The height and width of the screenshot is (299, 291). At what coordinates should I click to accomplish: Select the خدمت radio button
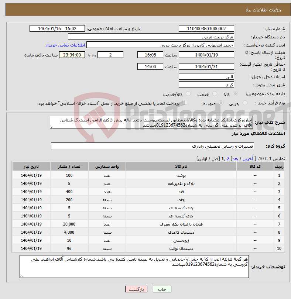click(x=215, y=94)
